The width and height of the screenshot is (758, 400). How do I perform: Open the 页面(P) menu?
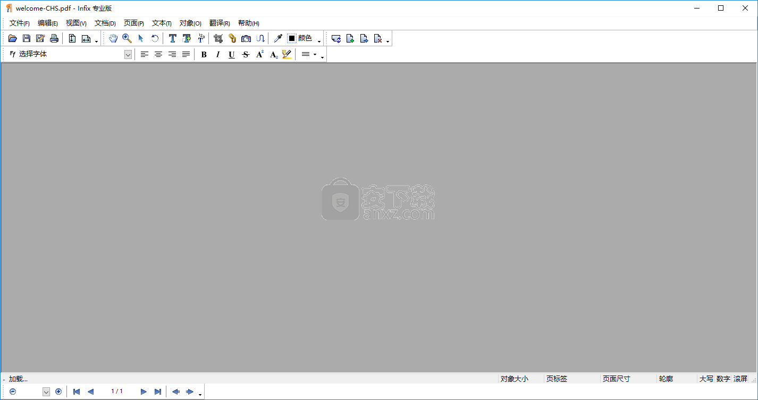[134, 23]
